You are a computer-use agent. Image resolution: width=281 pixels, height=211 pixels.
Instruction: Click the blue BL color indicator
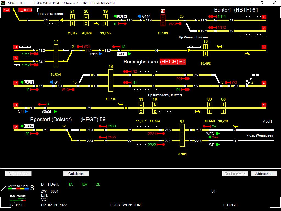point(27,189)
